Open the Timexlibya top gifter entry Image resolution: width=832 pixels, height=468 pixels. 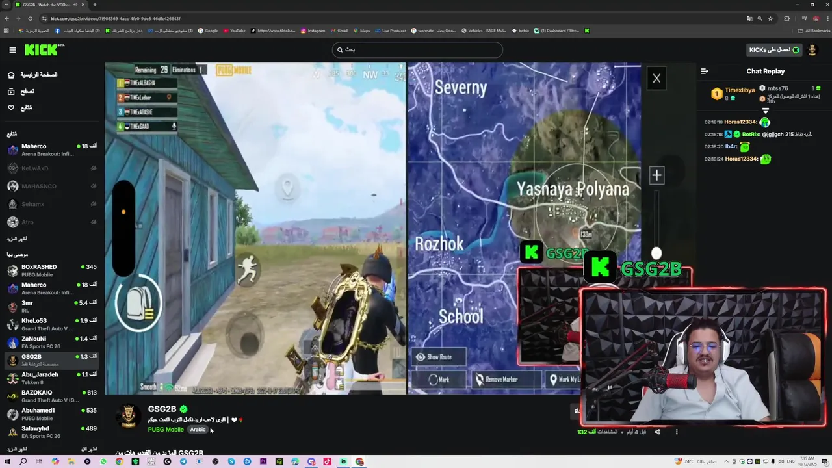(740, 90)
